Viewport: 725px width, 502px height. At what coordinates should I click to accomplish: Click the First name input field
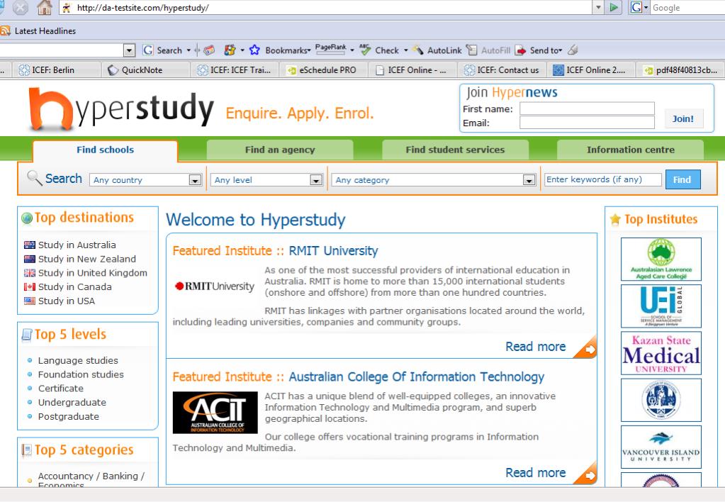coord(587,108)
